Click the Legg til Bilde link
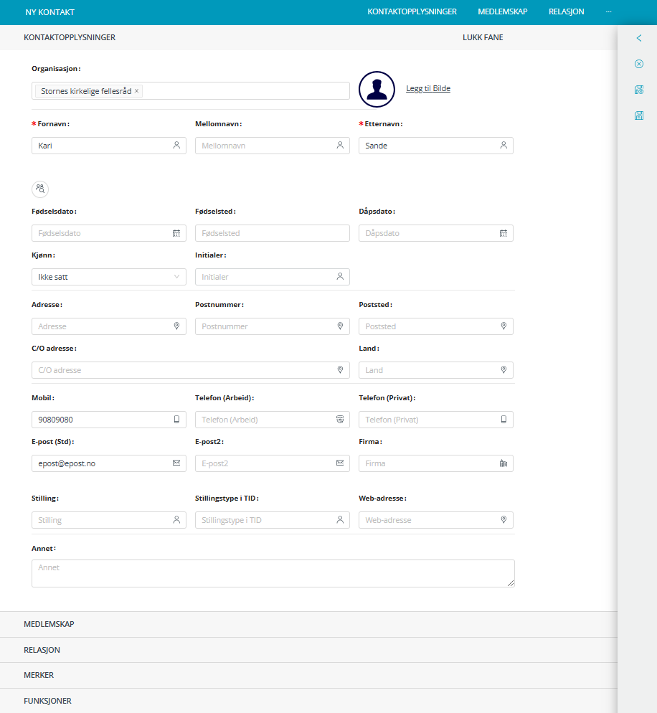Image resolution: width=657 pixels, height=713 pixels. pos(428,88)
